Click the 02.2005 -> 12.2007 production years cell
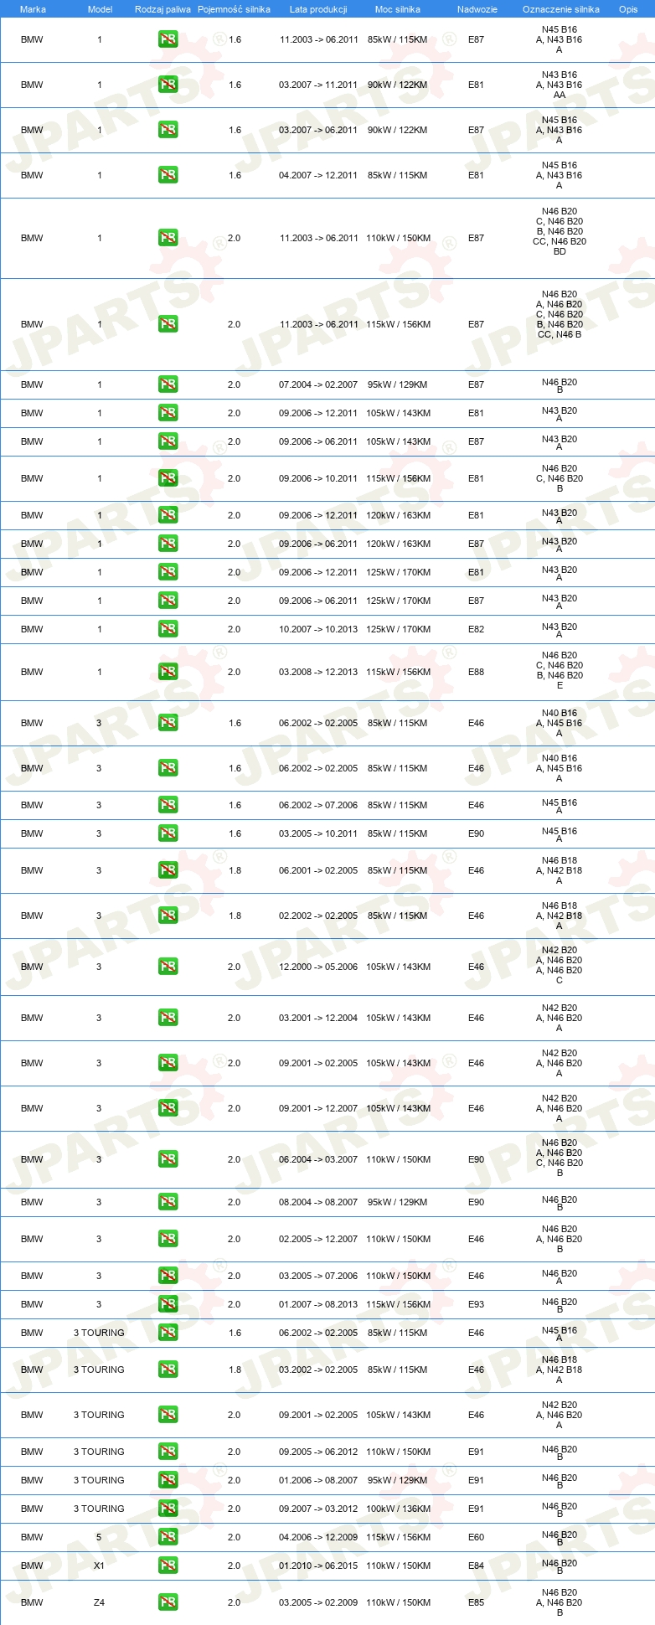This screenshot has width=655, height=1625. pos(318,1239)
